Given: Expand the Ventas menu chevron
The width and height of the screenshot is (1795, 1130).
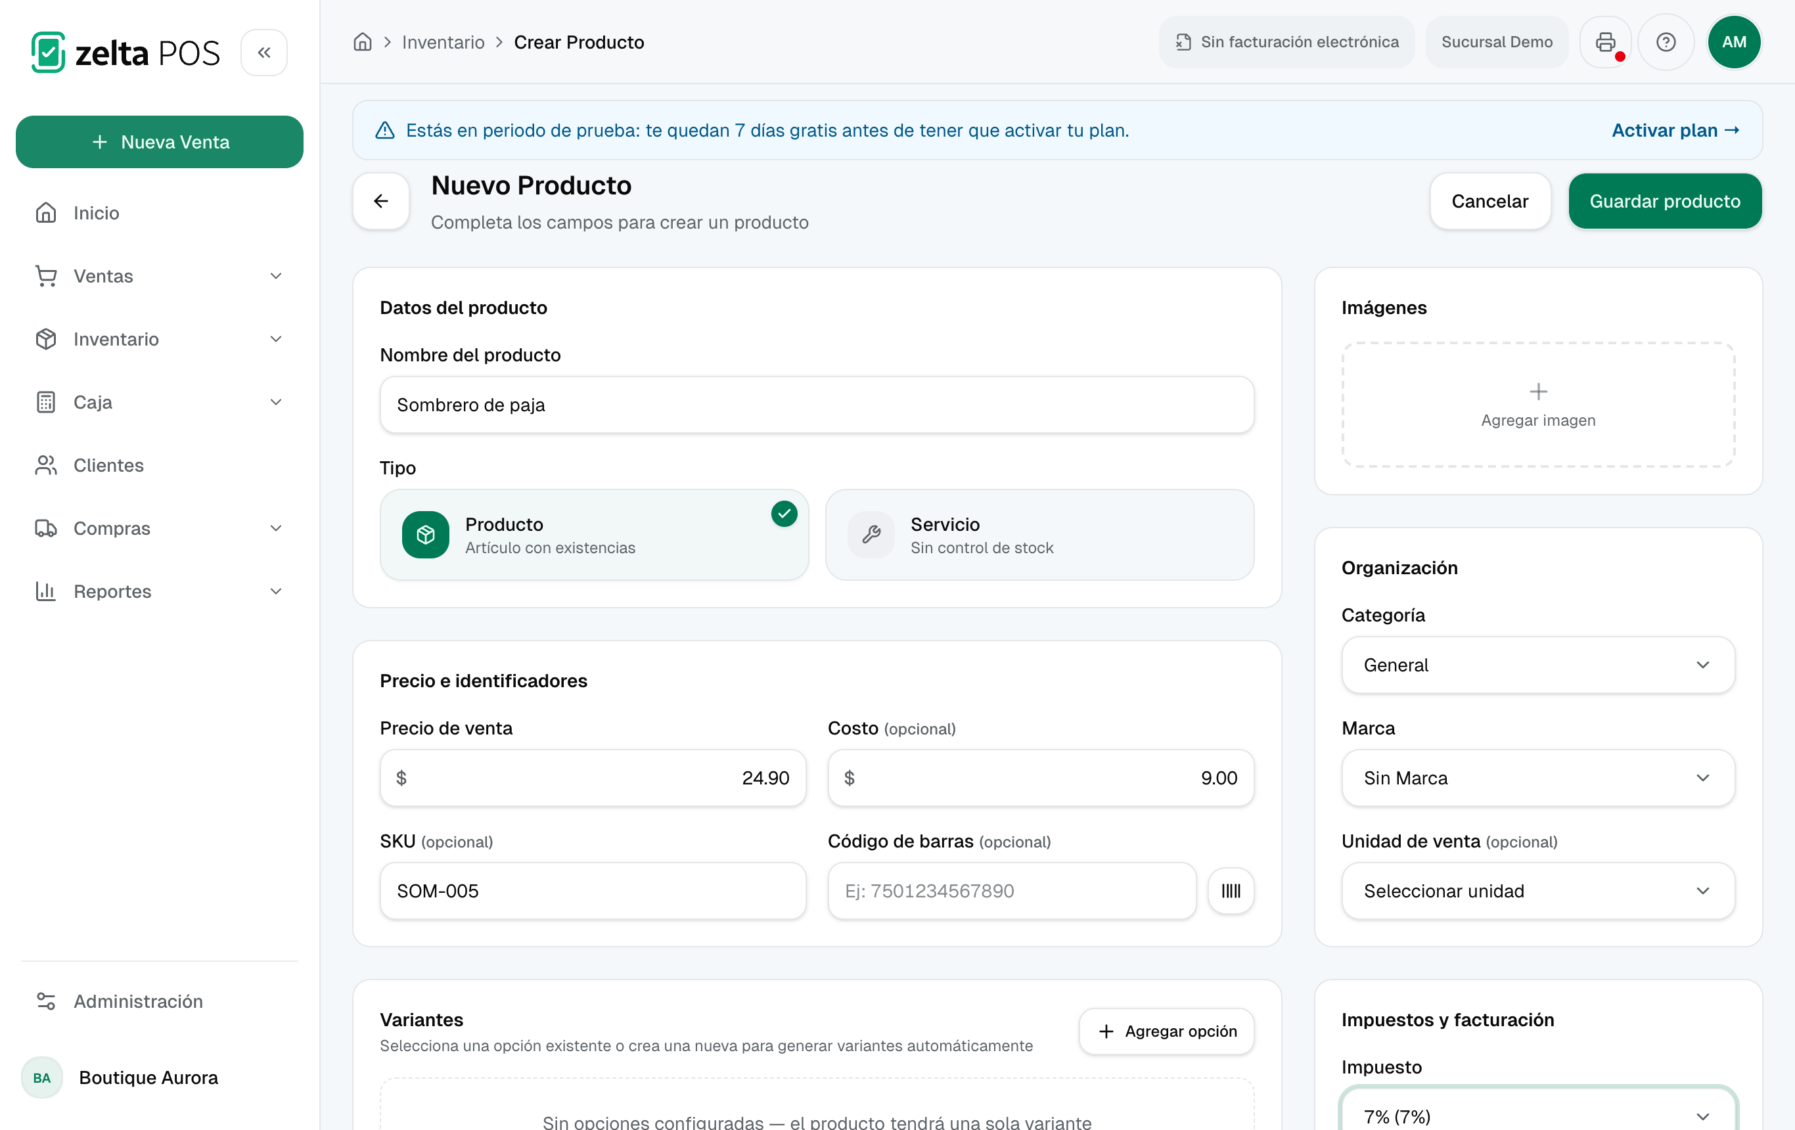Looking at the screenshot, I should 276,276.
